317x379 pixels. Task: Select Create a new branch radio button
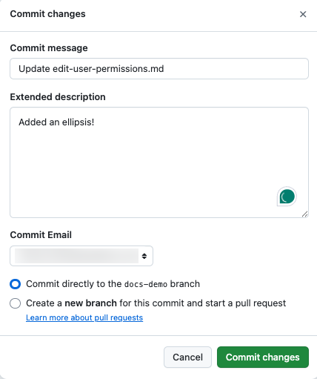(x=16, y=303)
